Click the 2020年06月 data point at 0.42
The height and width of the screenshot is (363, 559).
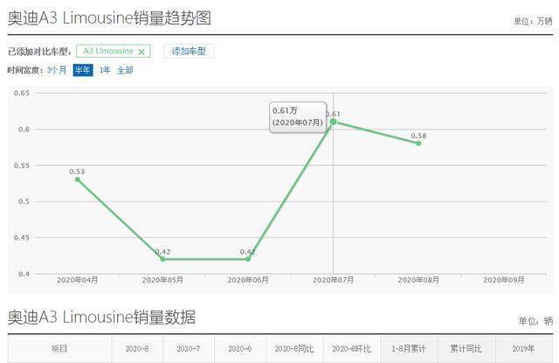point(248,259)
